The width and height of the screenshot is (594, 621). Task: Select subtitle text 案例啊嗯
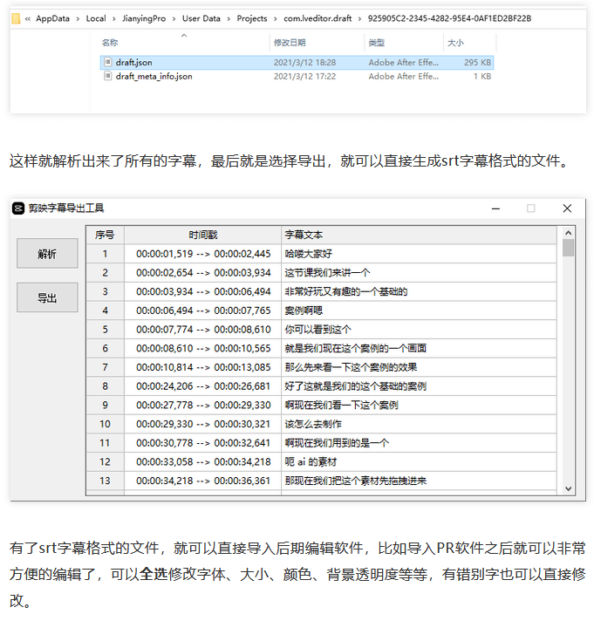304,310
